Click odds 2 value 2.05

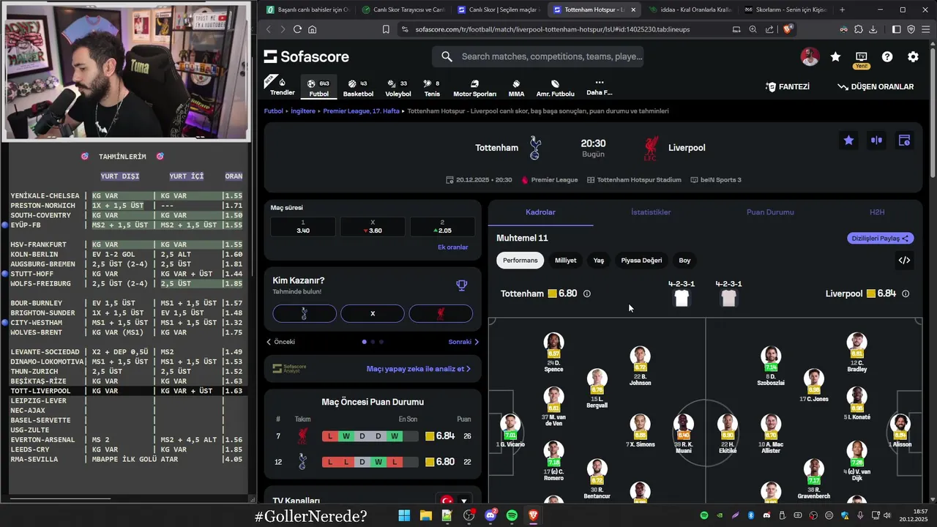(x=442, y=227)
